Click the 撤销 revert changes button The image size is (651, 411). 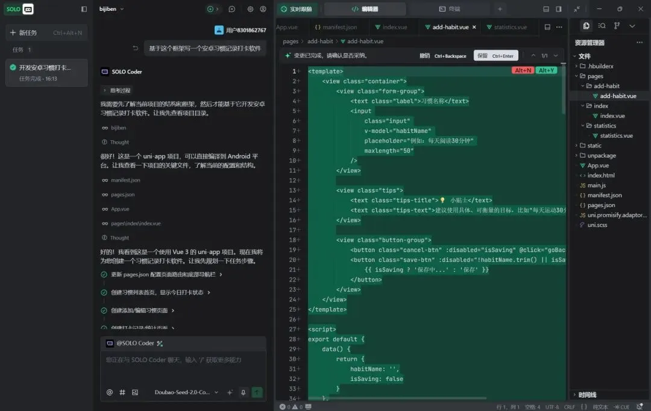pyautogui.click(x=442, y=56)
